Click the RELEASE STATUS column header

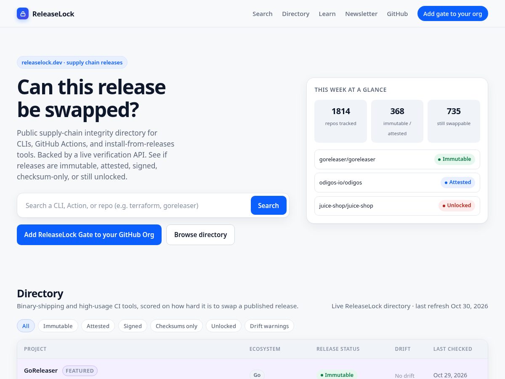338,349
